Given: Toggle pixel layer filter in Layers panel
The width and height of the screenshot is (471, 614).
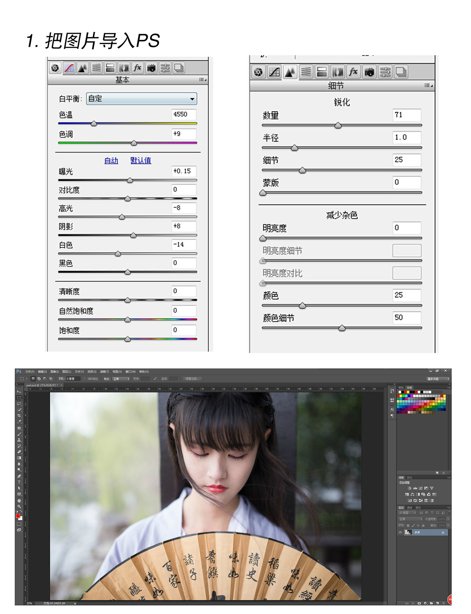Looking at the screenshot, I should click(x=421, y=512).
